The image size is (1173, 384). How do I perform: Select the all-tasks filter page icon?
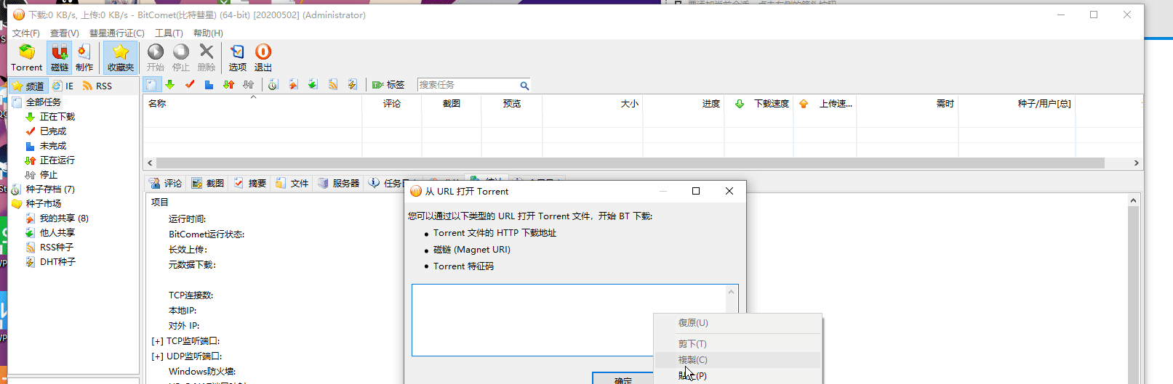[x=151, y=85]
